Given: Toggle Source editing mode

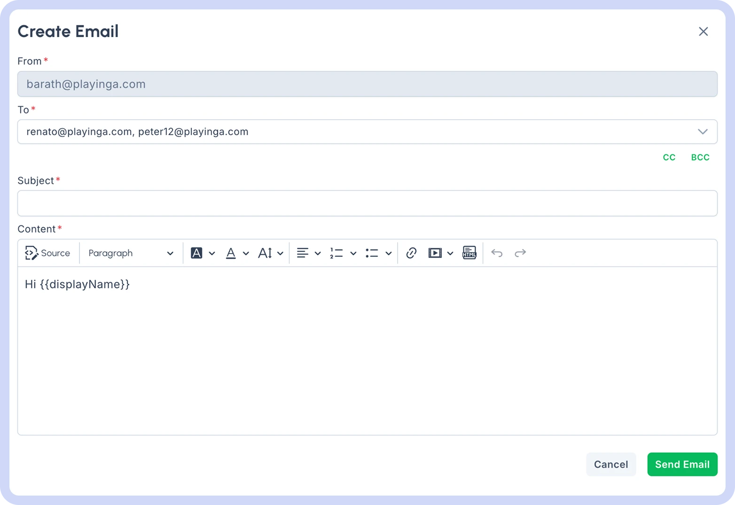Looking at the screenshot, I should point(47,253).
